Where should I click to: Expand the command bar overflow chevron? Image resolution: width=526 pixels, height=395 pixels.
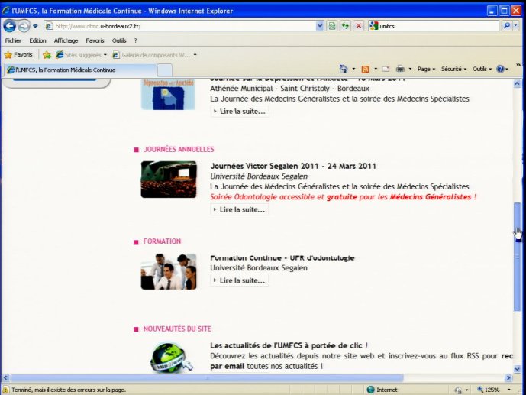tap(518, 65)
